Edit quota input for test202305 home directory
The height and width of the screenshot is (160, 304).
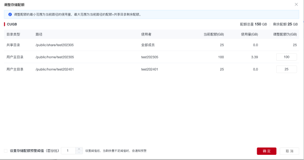[x=286, y=57]
